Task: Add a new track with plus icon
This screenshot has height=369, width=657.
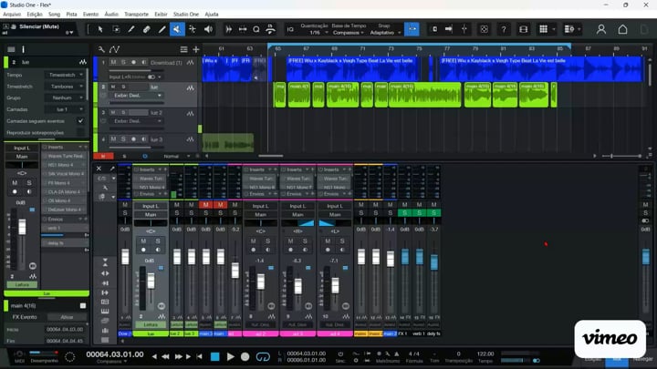Action: tap(195, 49)
